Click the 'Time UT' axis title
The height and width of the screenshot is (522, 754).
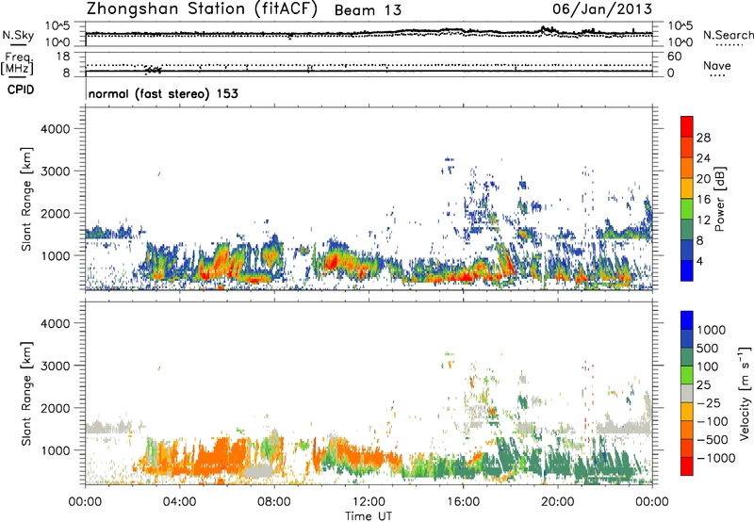[x=369, y=516]
